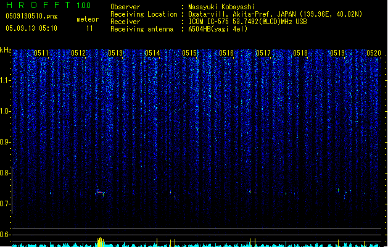Click the timestamp 05.09.13 05:10

click(x=31, y=28)
